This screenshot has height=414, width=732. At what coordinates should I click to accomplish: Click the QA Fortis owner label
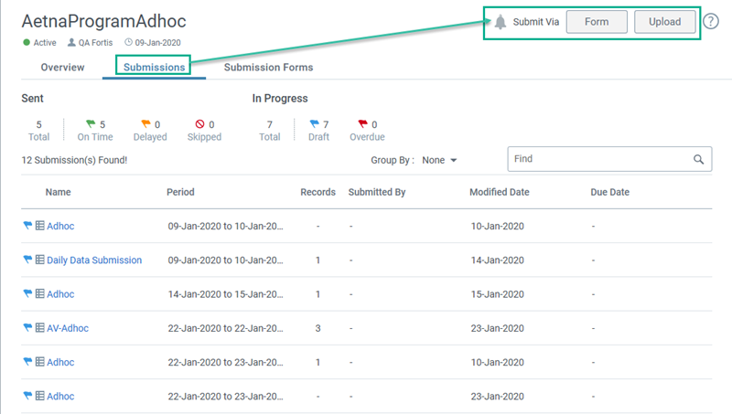tap(95, 42)
